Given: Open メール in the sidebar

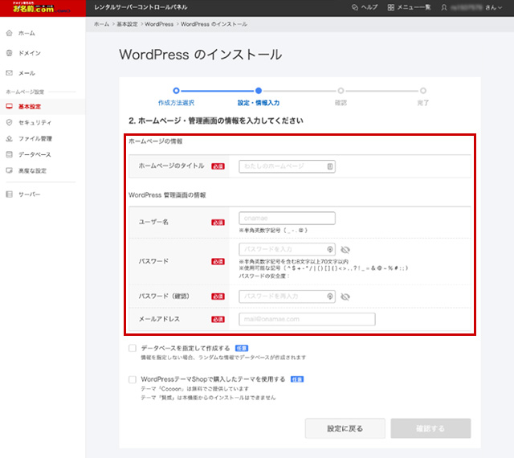Looking at the screenshot, I should (27, 73).
